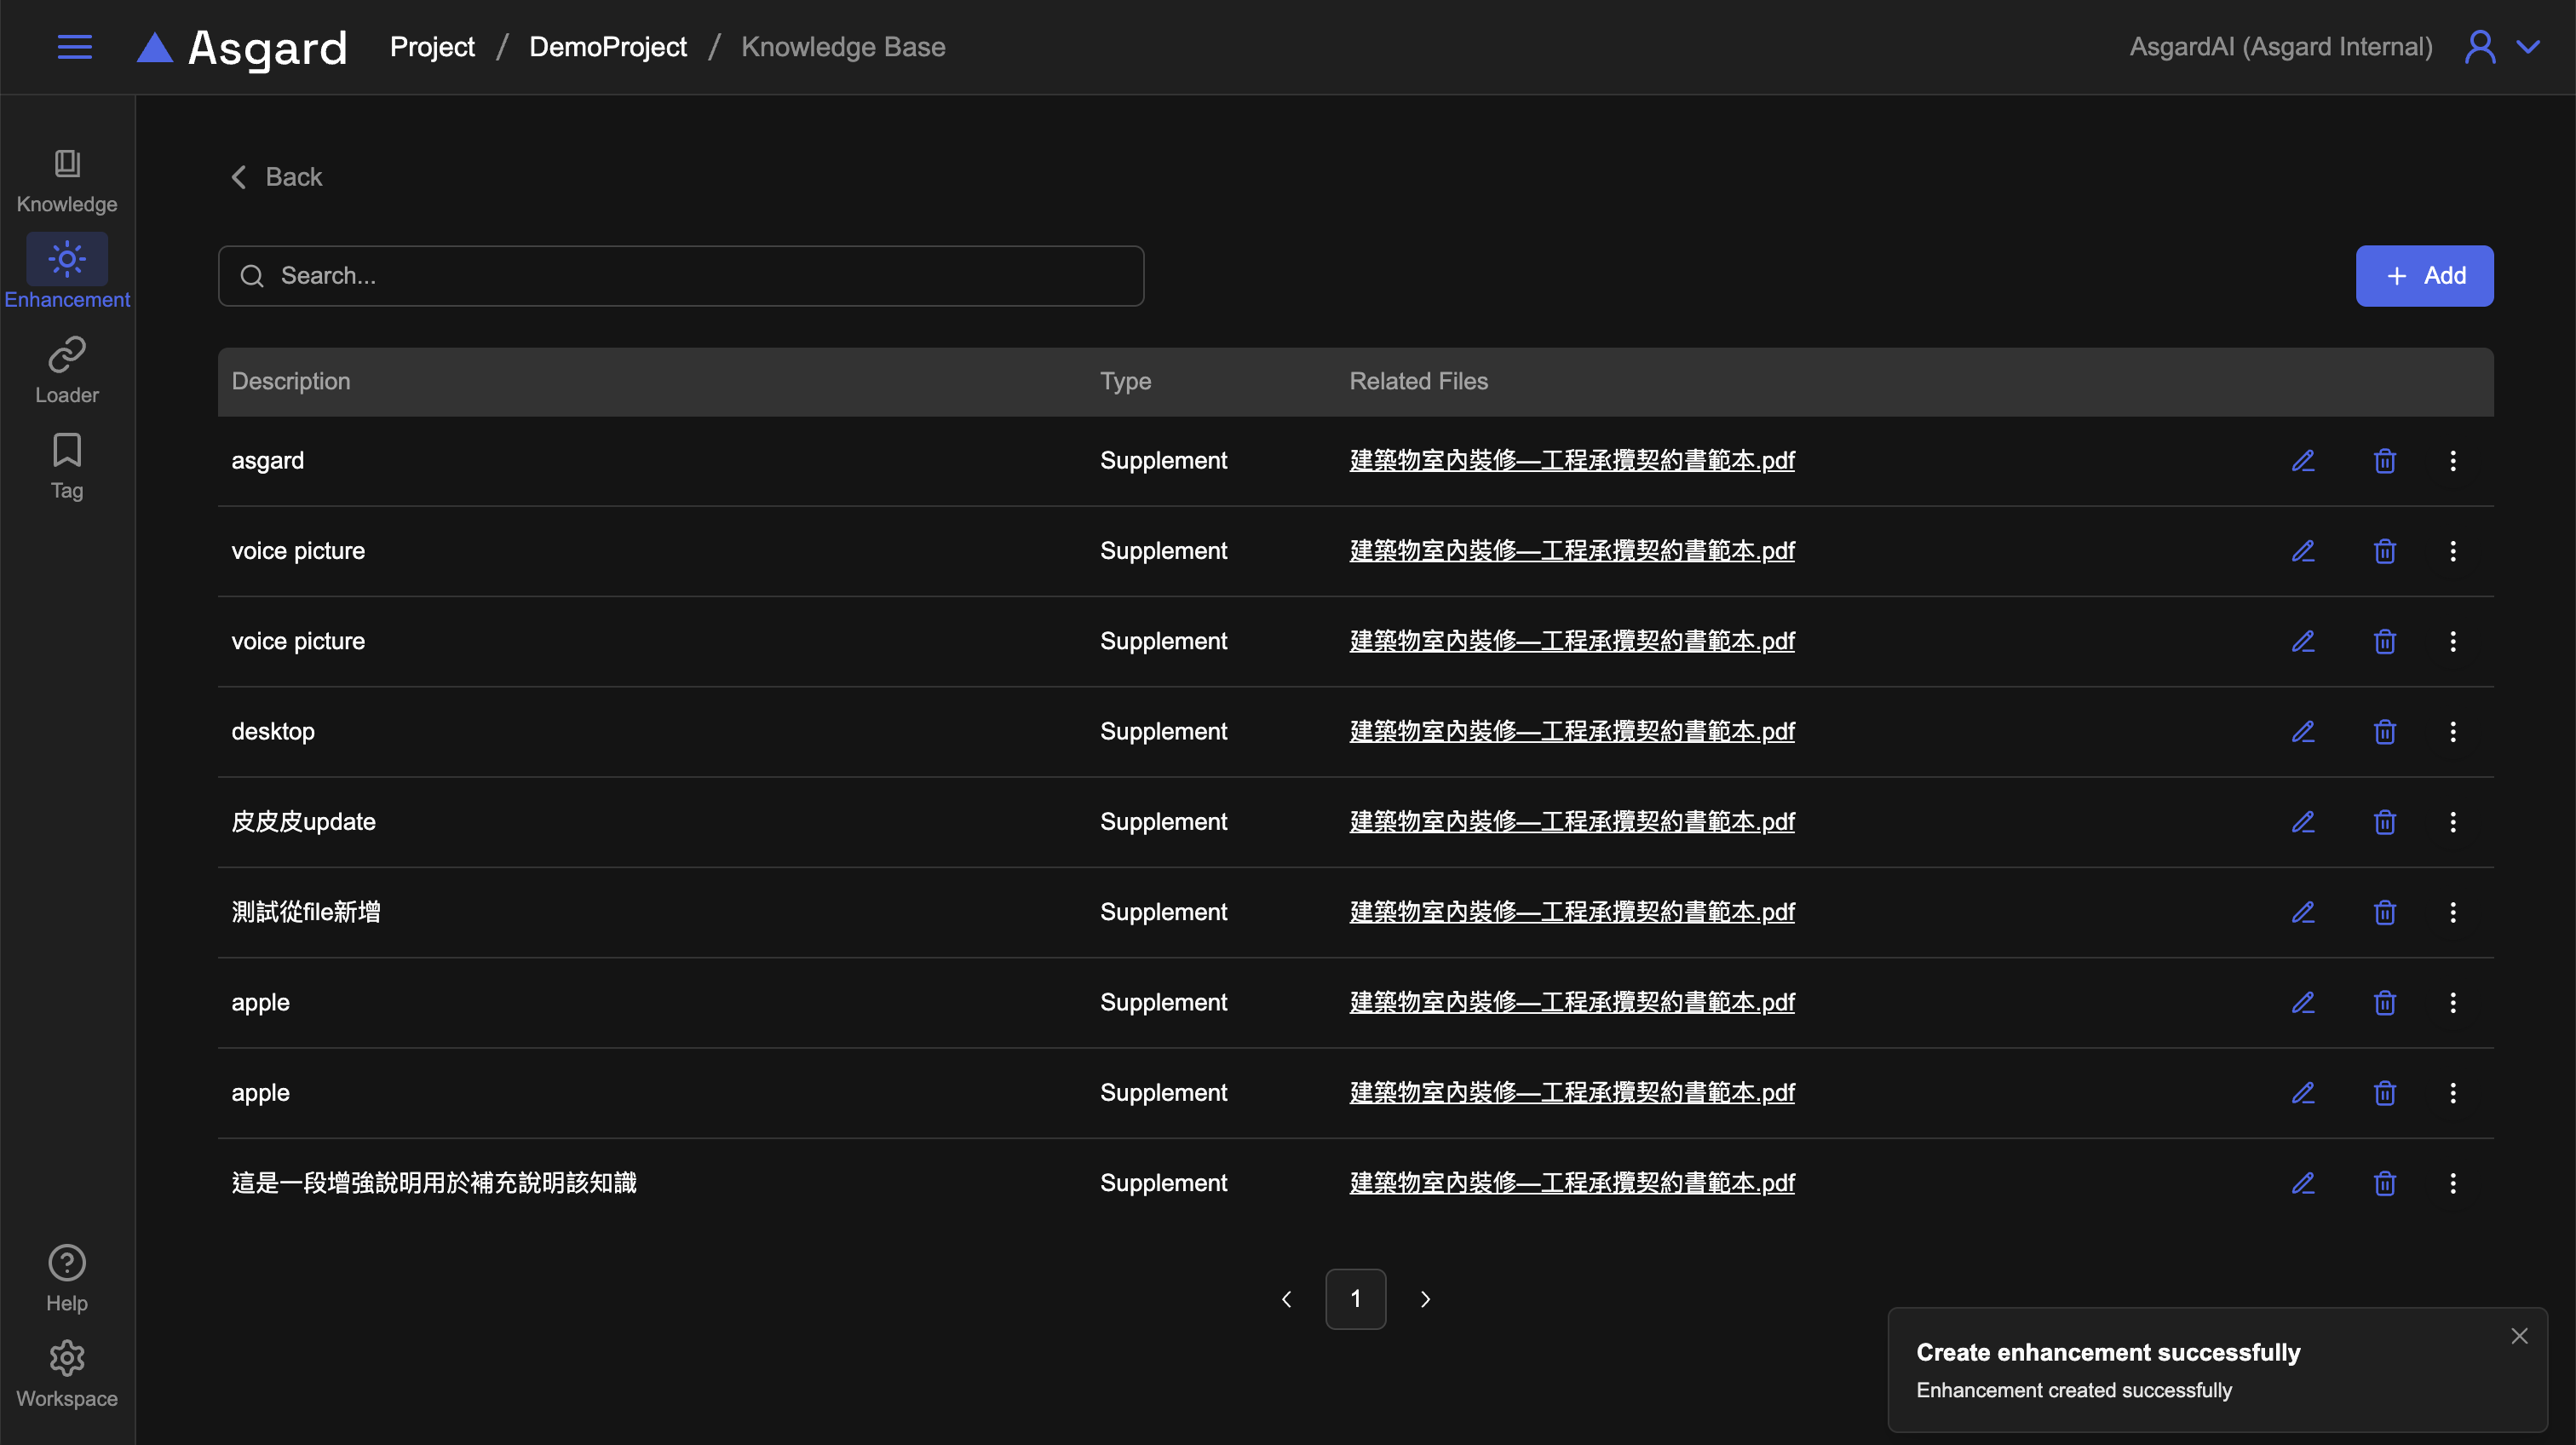Click trash icon for 皮皮皮update row
The height and width of the screenshot is (1445, 2576).
pos(2384,822)
